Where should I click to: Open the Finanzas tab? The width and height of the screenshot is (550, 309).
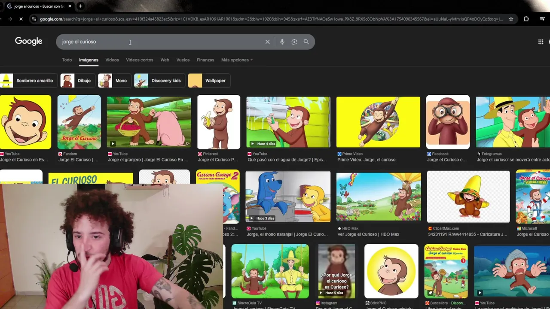tap(205, 60)
